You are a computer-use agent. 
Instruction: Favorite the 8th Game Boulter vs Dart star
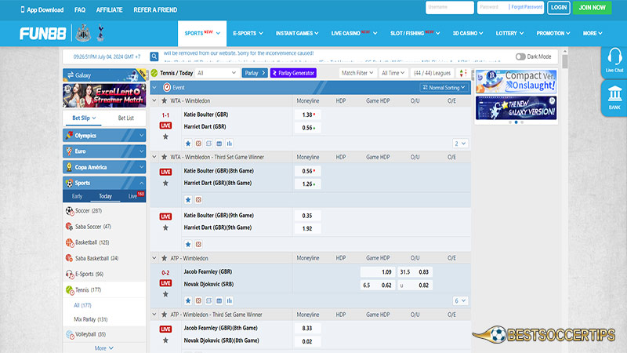pyautogui.click(x=165, y=184)
